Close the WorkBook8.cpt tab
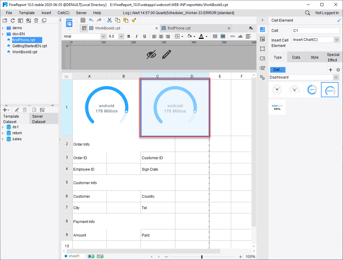 (156, 28)
